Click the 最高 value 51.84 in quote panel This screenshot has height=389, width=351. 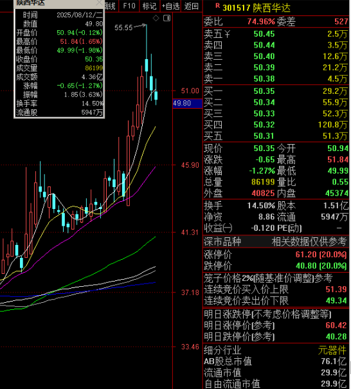337,159
